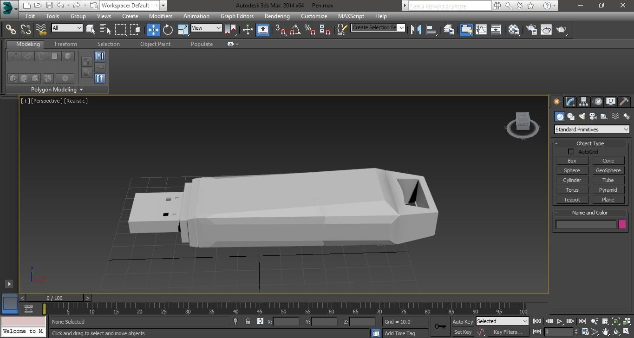Open the Selected key filter dropdown

coord(502,321)
